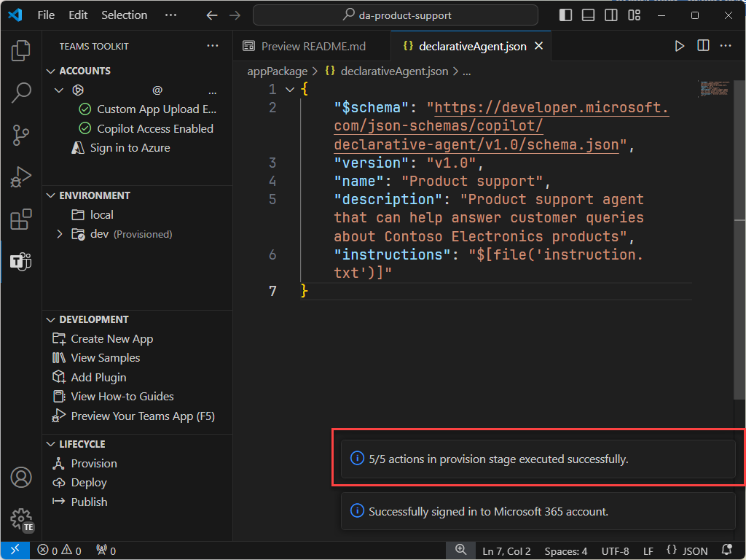746x560 pixels.
Task: Open the Search view in the activity bar
Action: (20, 93)
